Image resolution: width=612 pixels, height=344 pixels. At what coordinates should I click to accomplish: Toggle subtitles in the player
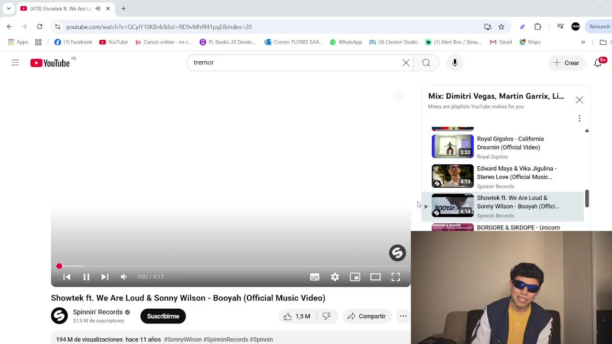315,277
